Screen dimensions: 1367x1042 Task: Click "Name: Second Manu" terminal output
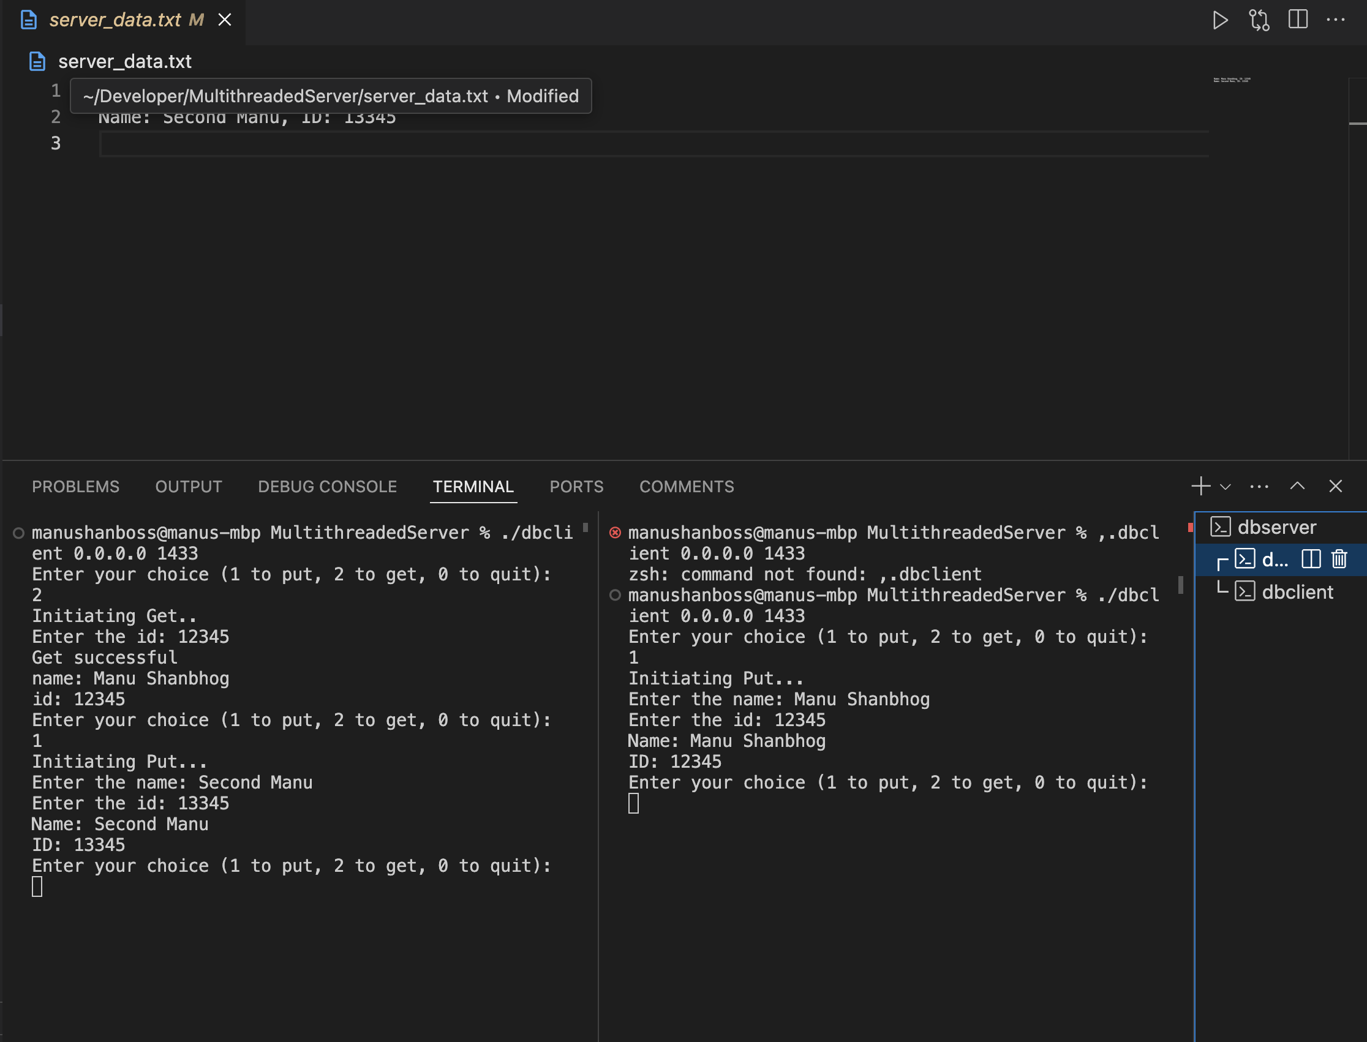121,824
